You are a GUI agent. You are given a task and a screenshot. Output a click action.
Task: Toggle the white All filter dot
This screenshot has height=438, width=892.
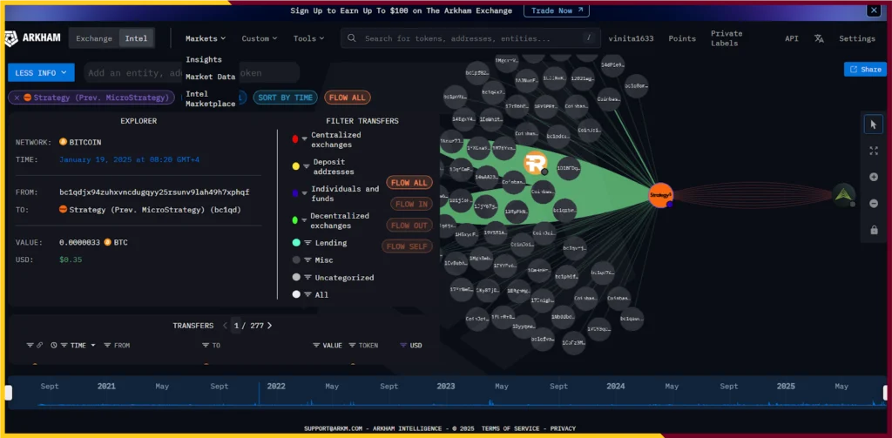click(296, 294)
